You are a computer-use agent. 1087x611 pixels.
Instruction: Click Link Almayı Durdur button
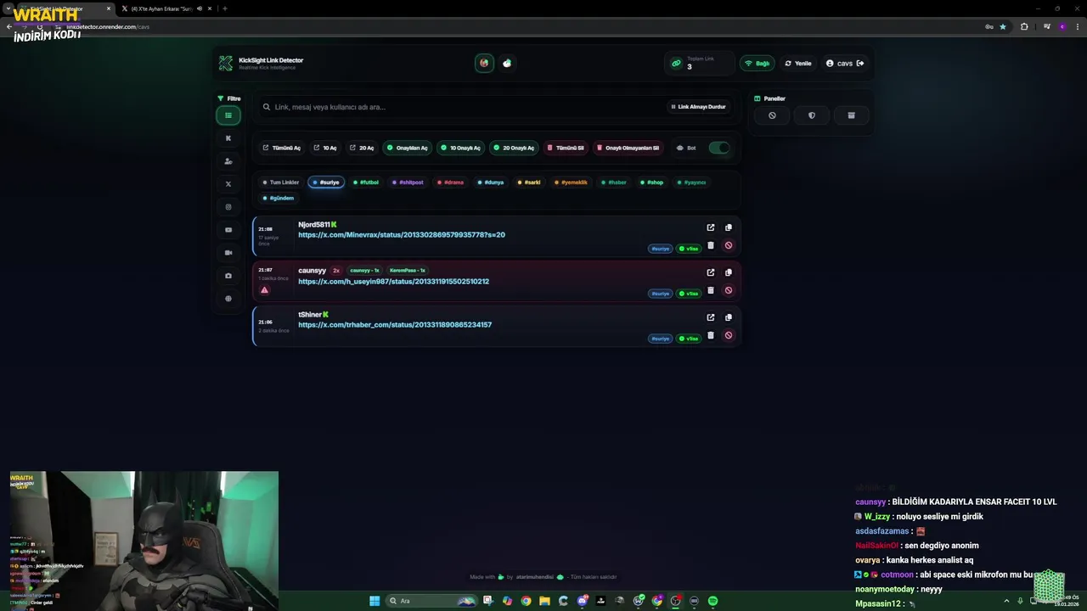[x=699, y=107]
